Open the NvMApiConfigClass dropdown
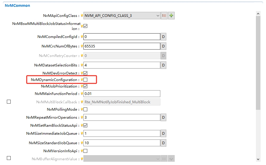 (x=158, y=16)
